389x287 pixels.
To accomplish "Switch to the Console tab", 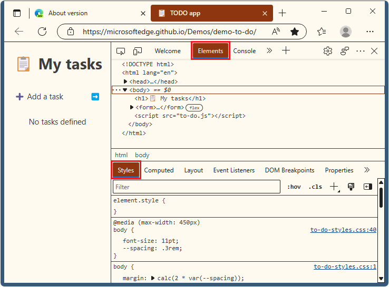I will coord(245,51).
